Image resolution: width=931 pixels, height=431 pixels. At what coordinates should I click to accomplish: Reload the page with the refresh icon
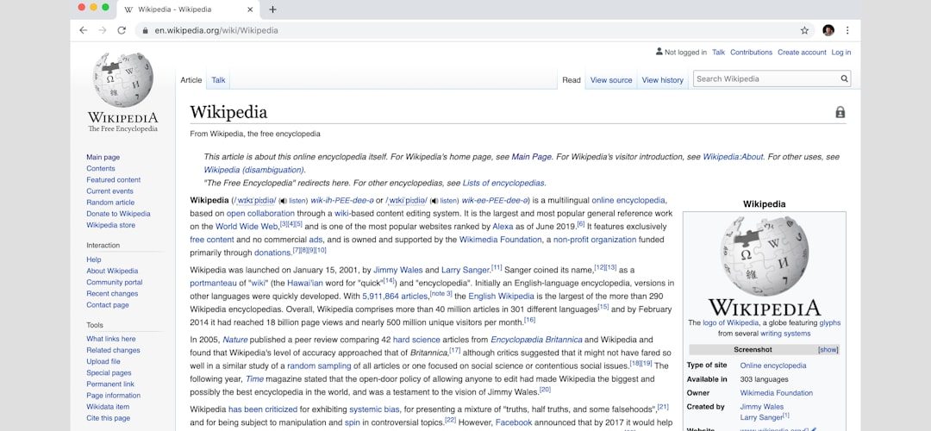pos(122,30)
